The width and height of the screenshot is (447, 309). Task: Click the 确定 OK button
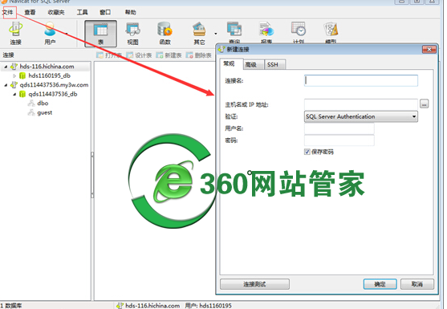tap(380, 284)
